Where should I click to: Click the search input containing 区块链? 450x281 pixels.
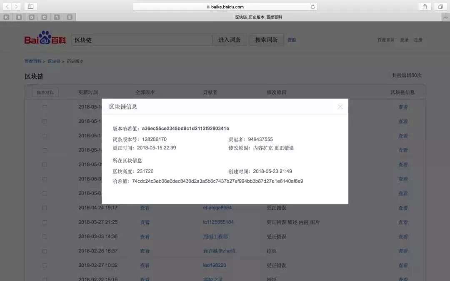point(142,39)
